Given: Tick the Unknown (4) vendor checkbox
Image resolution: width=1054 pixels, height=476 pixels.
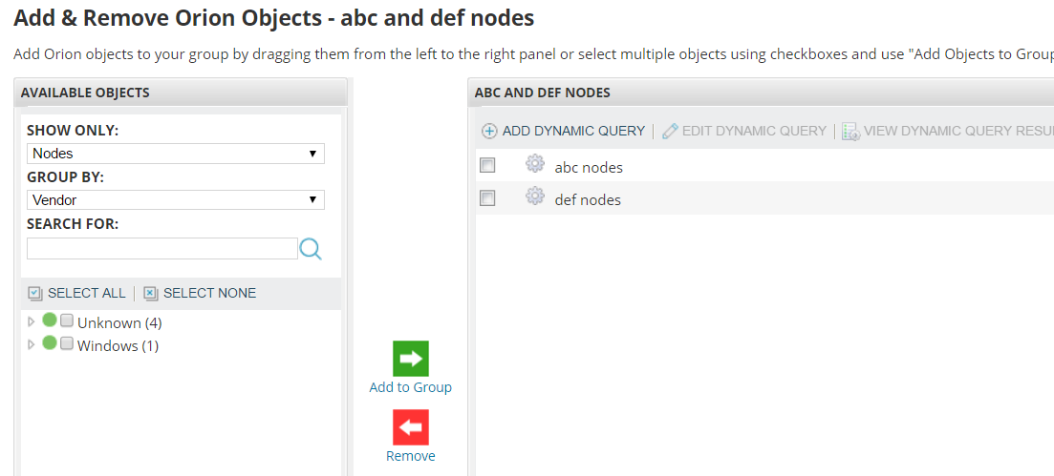Looking at the screenshot, I should pos(67,321).
